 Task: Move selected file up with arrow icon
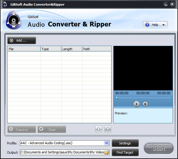click(x=98, y=129)
